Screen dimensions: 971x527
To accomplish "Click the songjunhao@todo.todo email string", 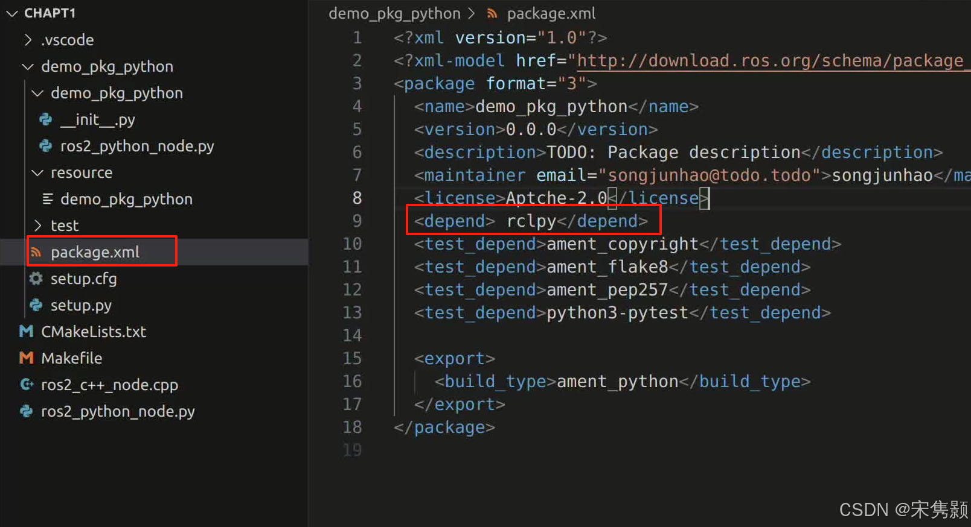I will pyautogui.click(x=708, y=175).
